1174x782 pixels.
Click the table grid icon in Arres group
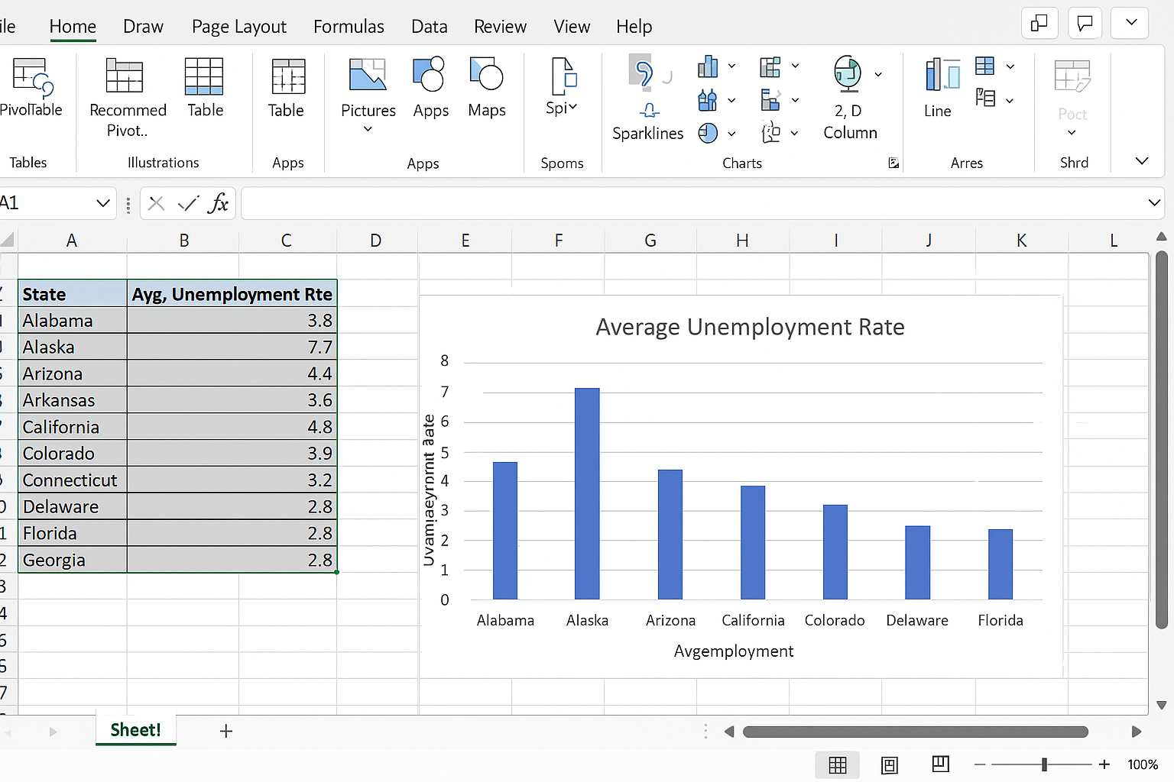tap(985, 66)
